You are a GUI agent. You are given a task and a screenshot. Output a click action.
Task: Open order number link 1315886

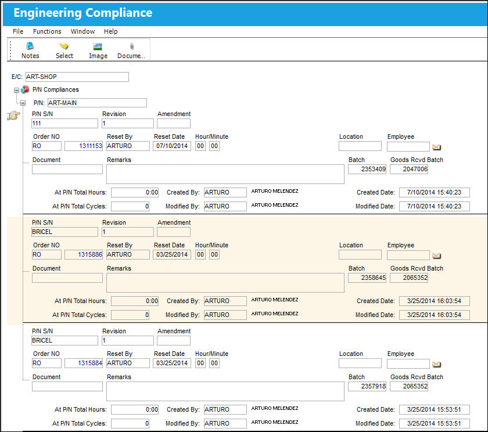pyautogui.click(x=84, y=254)
